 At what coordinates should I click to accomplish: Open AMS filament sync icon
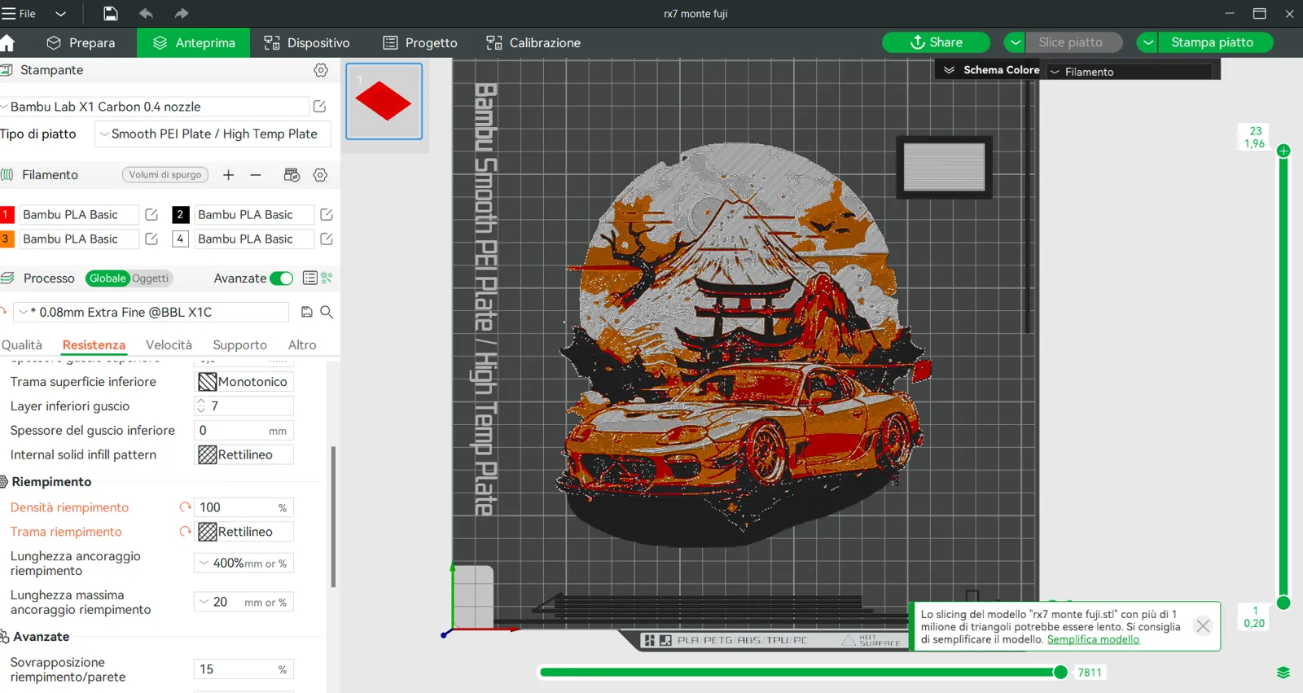pos(292,175)
